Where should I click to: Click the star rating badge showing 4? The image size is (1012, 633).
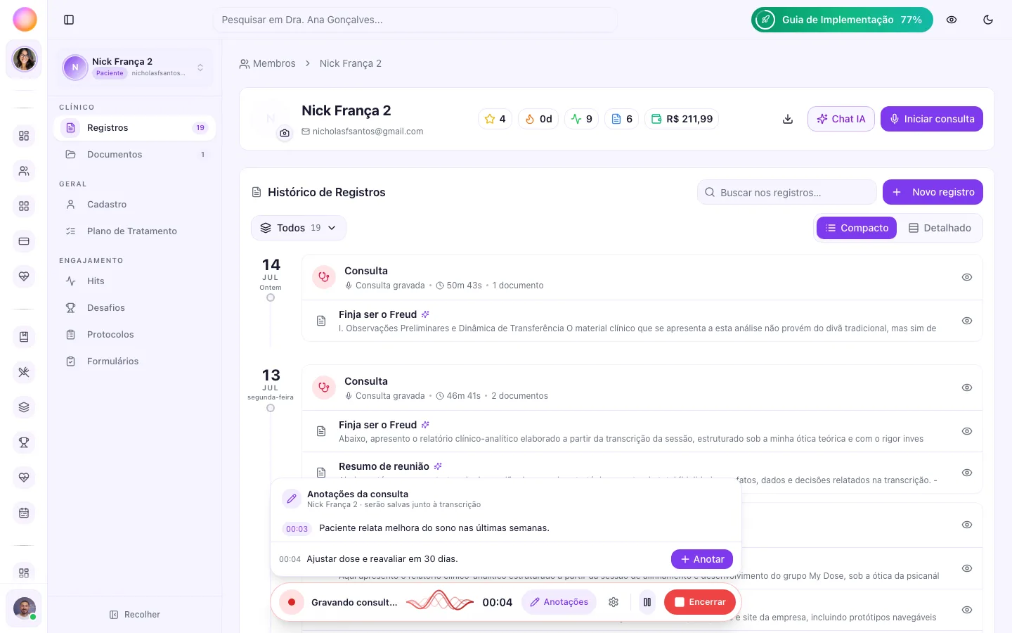pos(495,119)
